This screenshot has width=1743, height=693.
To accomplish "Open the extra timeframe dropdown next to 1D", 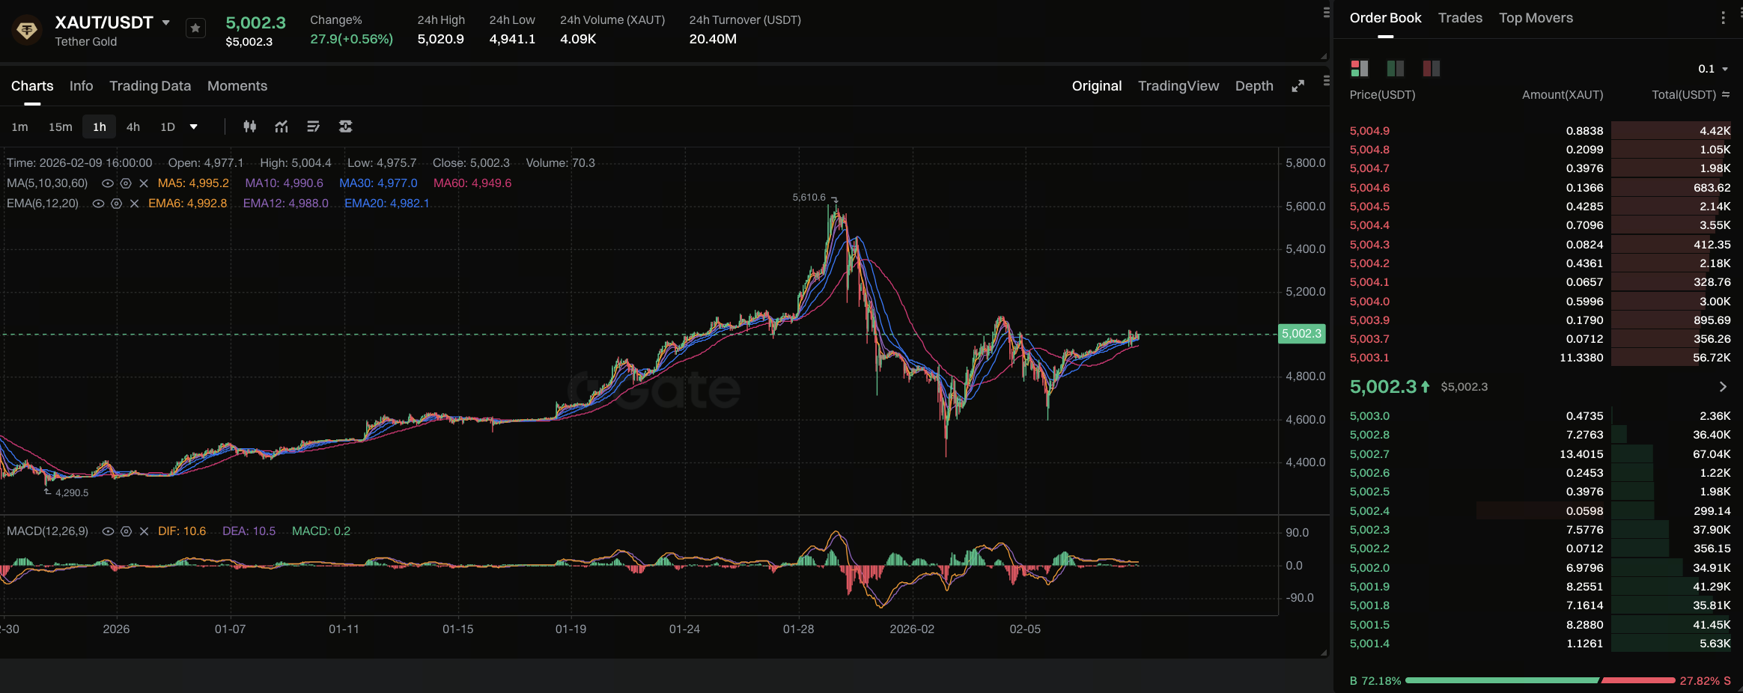I will tap(193, 126).
